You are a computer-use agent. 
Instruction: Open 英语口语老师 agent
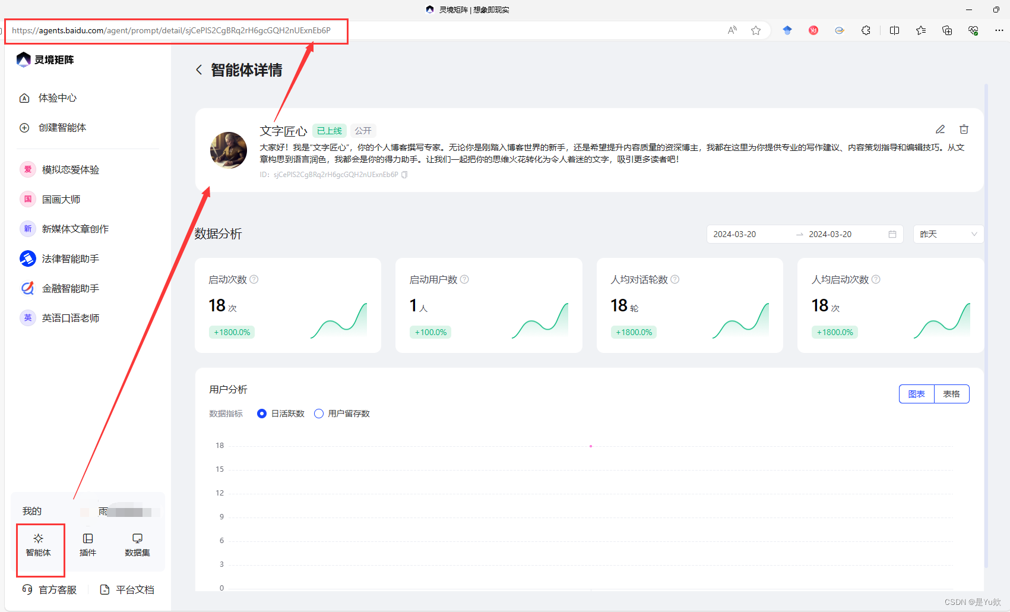click(71, 318)
